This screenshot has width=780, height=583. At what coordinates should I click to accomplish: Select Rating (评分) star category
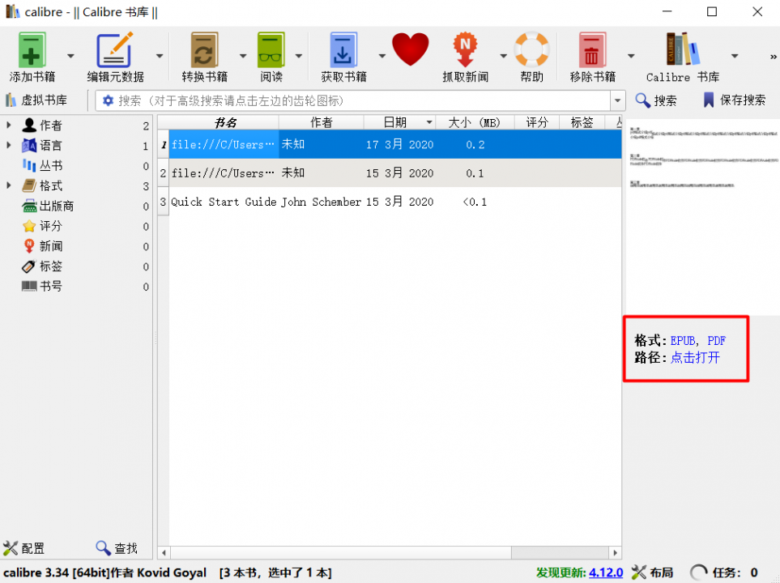coord(42,227)
